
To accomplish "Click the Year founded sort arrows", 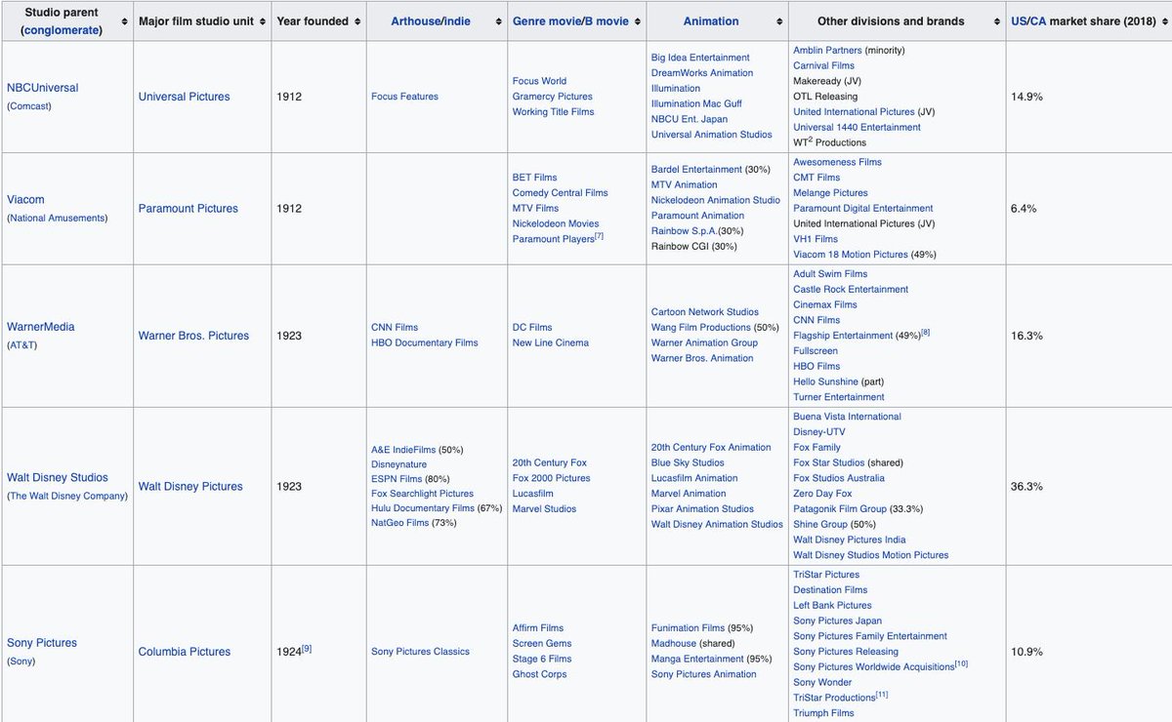I will pos(356,21).
